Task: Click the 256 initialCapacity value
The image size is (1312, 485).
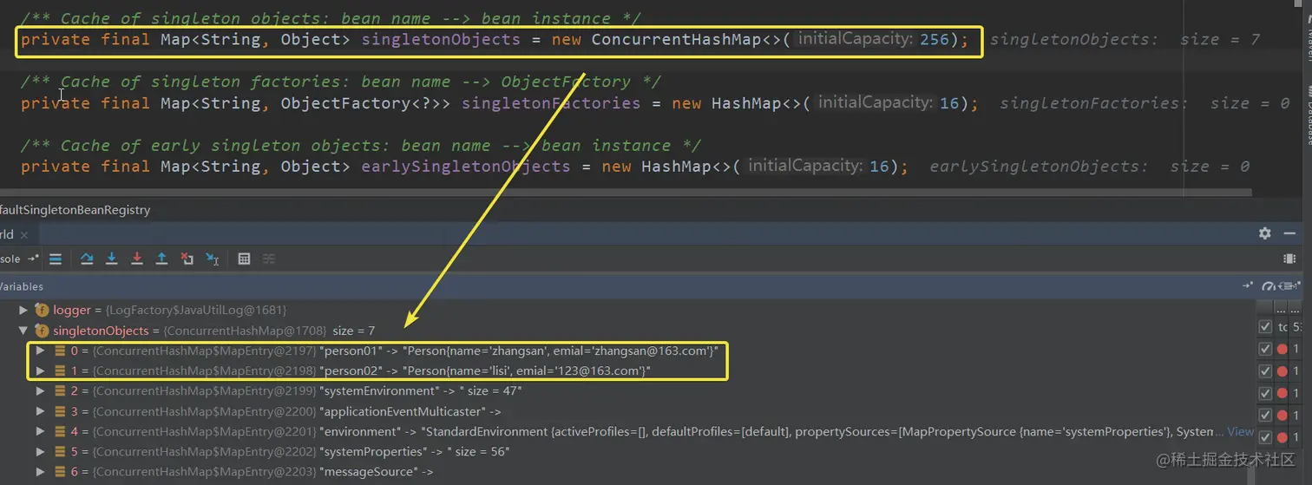Action: pos(934,39)
